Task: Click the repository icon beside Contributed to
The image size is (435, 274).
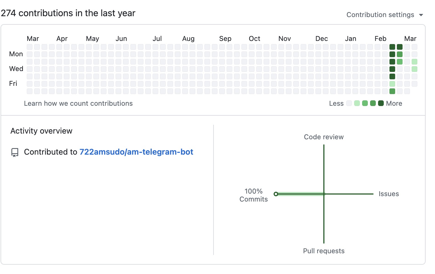Action: pos(15,152)
